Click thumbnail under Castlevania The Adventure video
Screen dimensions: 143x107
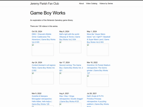[43, 50]
